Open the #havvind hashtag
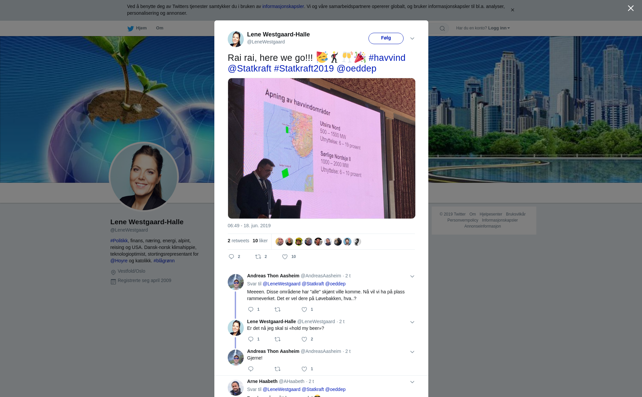 click(x=387, y=58)
